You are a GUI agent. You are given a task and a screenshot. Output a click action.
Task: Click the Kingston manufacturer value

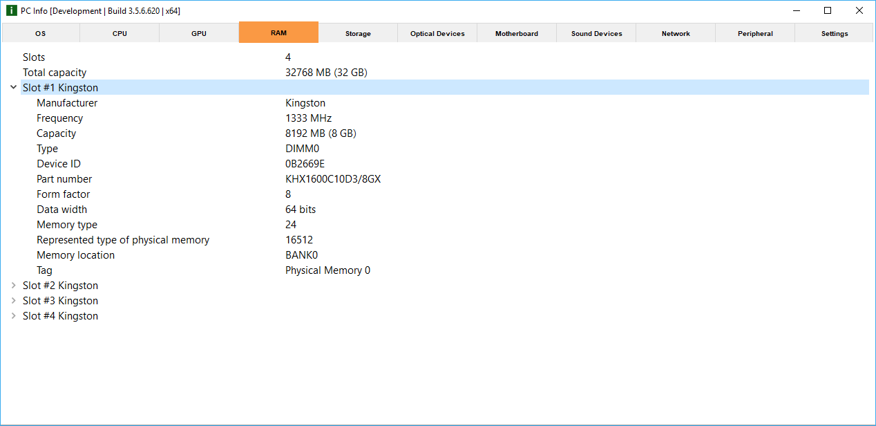[x=305, y=103]
